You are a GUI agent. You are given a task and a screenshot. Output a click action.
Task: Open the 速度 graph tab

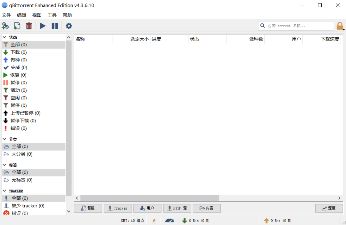pos(329,208)
